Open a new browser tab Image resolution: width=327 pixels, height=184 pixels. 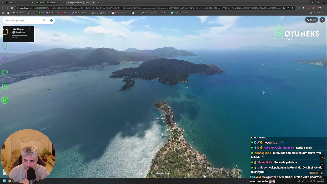click(x=98, y=3)
